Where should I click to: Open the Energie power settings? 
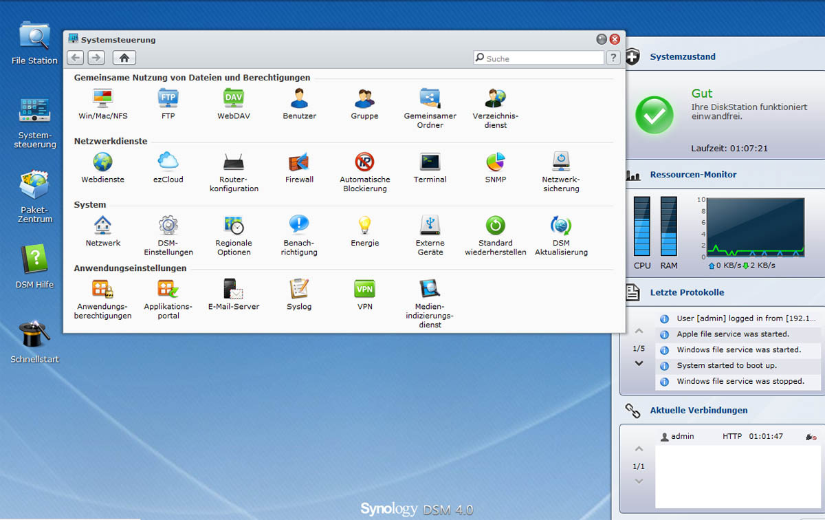coord(364,226)
